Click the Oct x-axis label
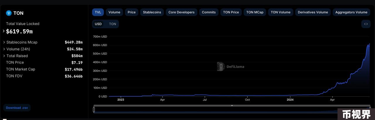375x120 pixels. [x=247, y=100]
